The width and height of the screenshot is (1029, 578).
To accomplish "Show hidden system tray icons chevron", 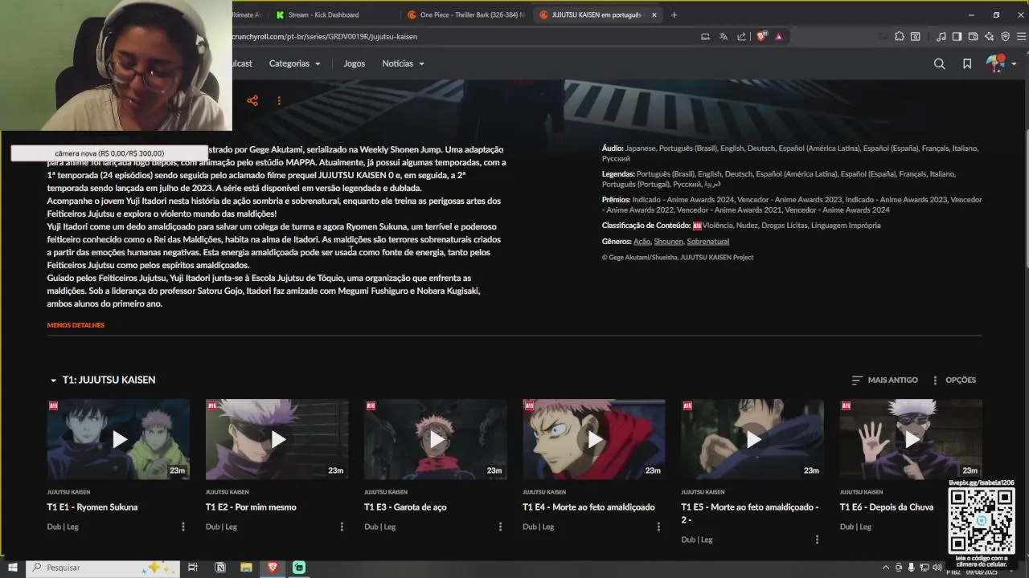I will (x=887, y=568).
